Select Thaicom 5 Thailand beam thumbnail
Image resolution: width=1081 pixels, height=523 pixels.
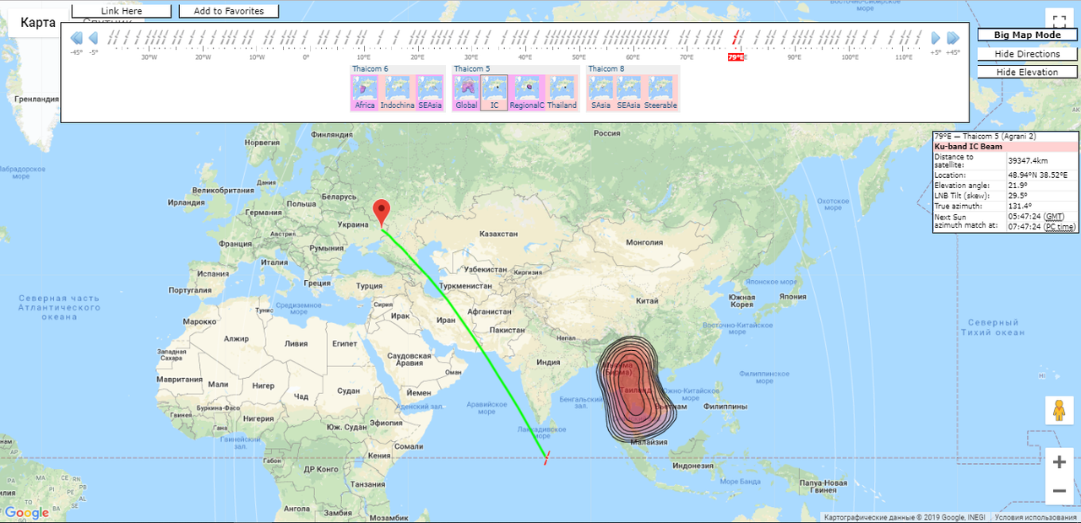(x=562, y=93)
